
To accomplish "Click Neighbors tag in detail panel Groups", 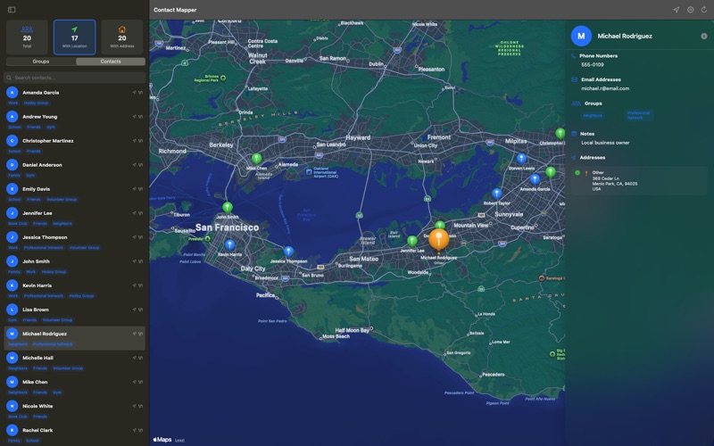I will click(x=593, y=116).
